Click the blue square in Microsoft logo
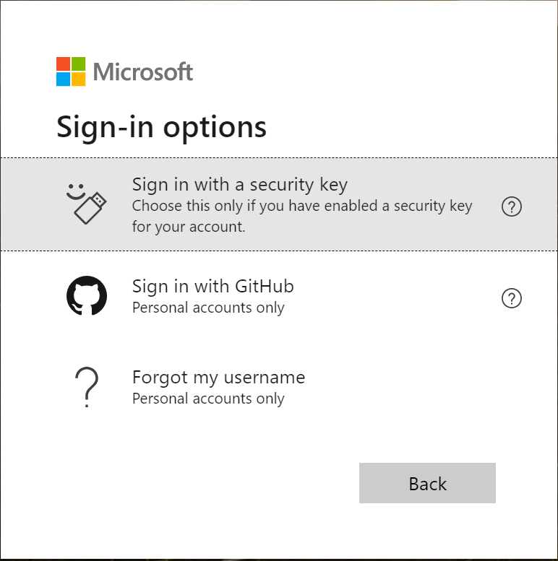Viewport: 558px width, 561px height. coord(64,79)
